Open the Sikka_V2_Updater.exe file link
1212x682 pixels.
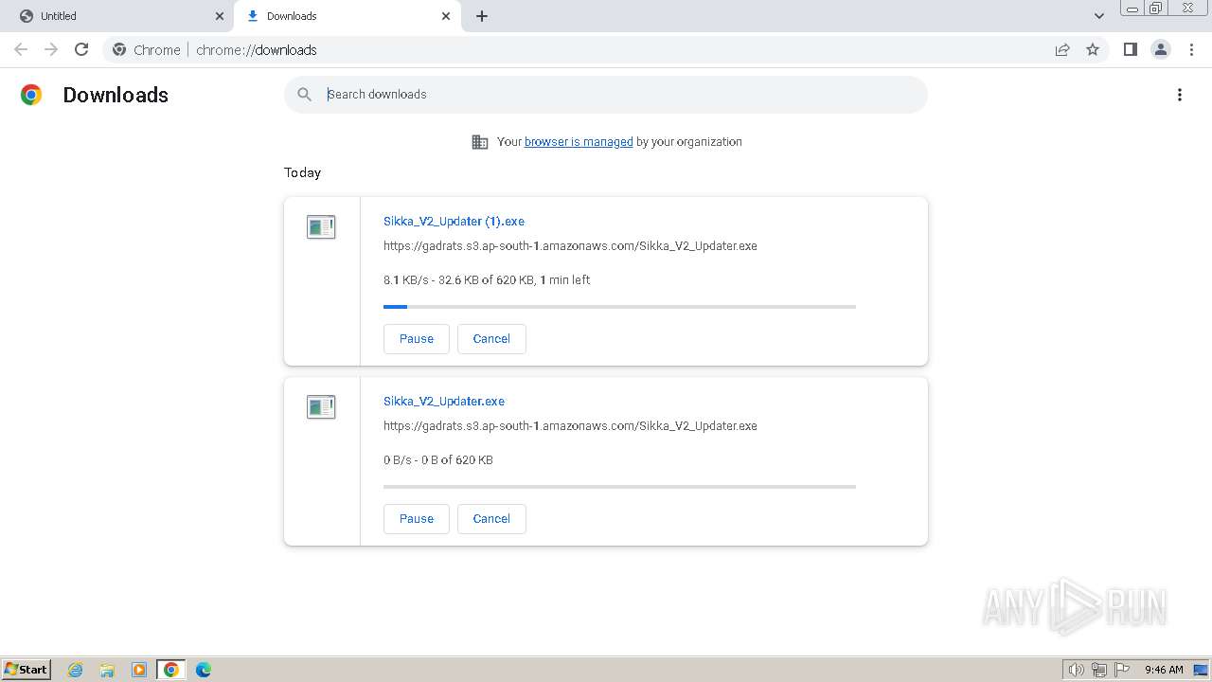click(444, 401)
